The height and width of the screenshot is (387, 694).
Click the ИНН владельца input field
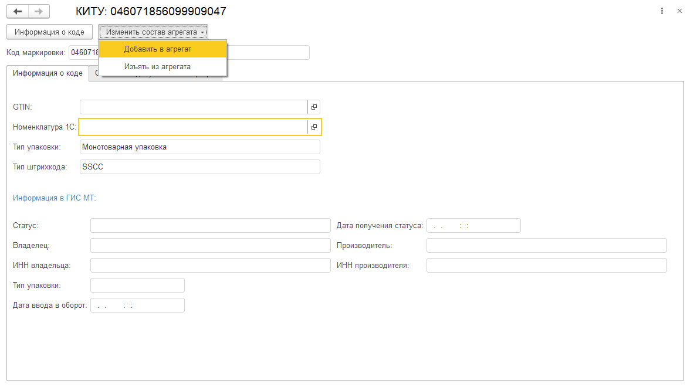coord(210,266)
